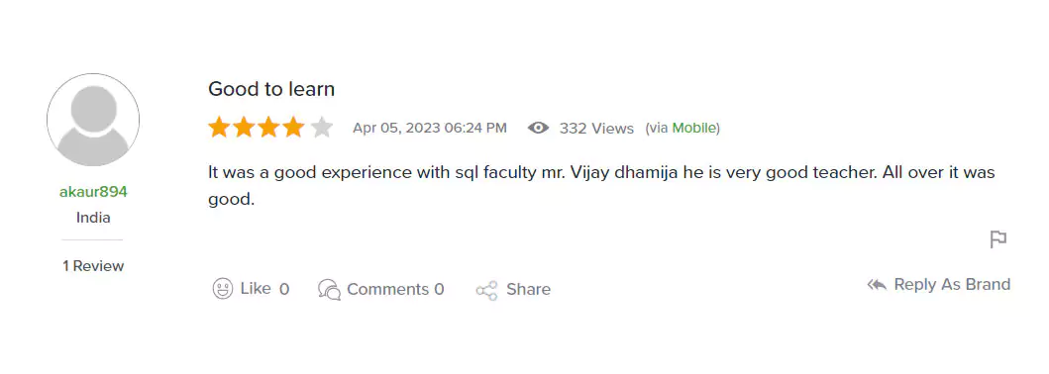Click the reply arrow icon

[x=877, y=285]
